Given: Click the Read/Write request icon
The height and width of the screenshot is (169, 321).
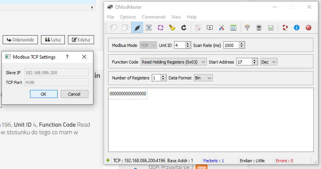Looking at the screenshot, I should point(149,28).
